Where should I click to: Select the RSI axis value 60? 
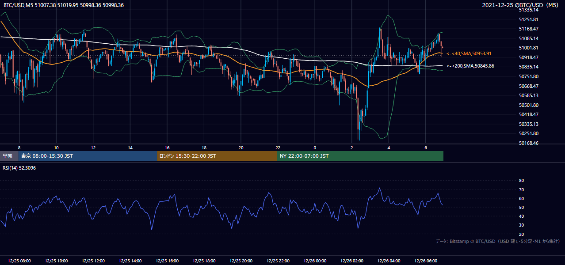521,198
